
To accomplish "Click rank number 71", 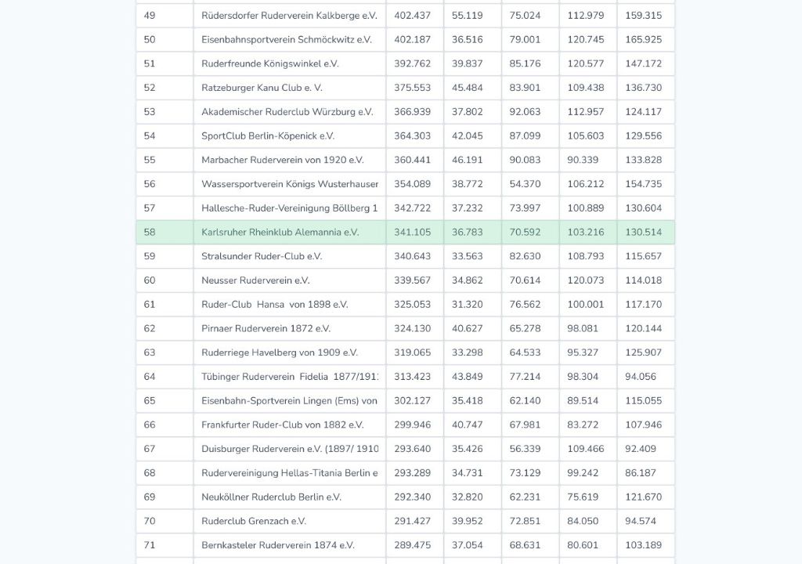I will [x=150, y=544].
